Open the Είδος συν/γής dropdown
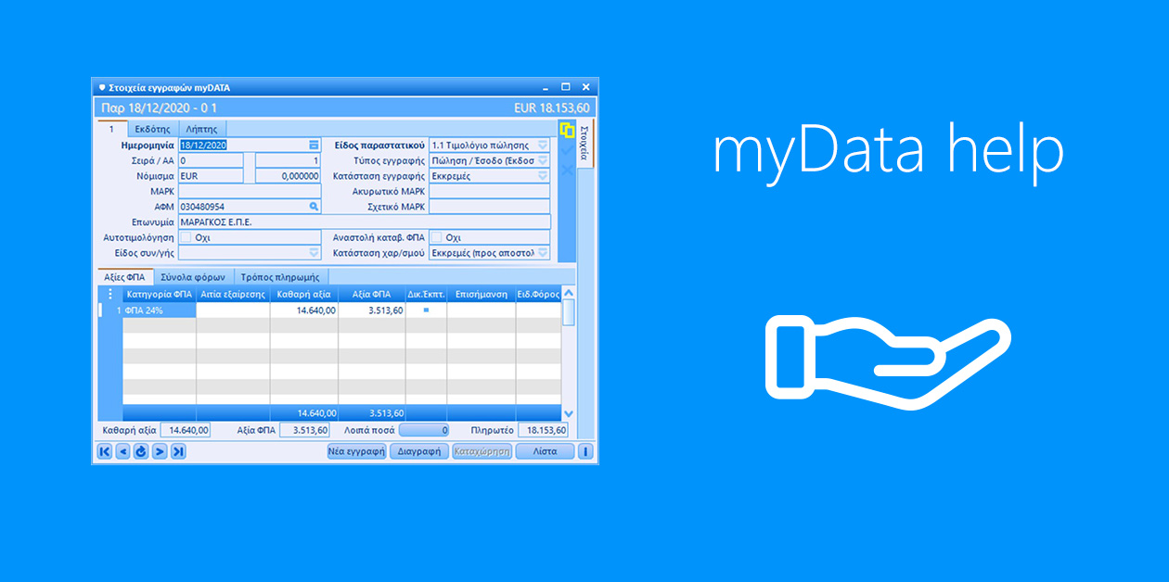This screenshot has height=582, width=1169. 314,252
